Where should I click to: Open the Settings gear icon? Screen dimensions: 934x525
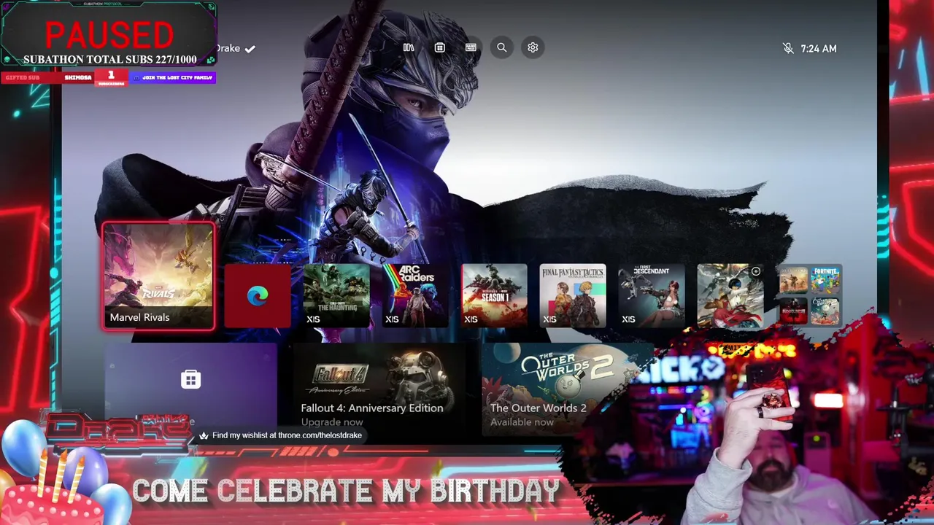pyautogui.click(x=533, y=47)
